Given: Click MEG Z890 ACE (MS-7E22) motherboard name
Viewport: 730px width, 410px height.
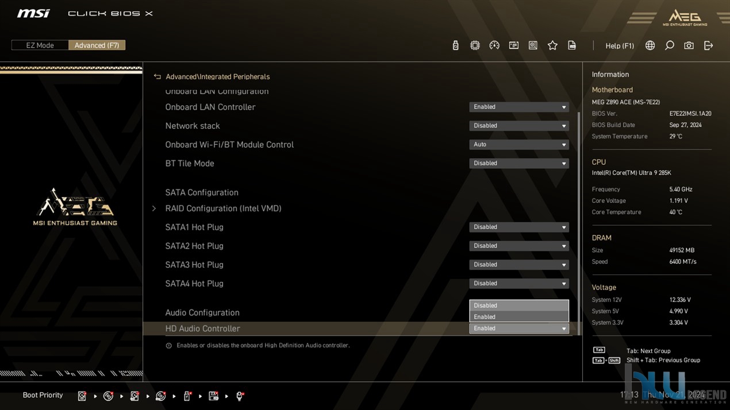Looking at the screenshot, I should click(625, 102).
